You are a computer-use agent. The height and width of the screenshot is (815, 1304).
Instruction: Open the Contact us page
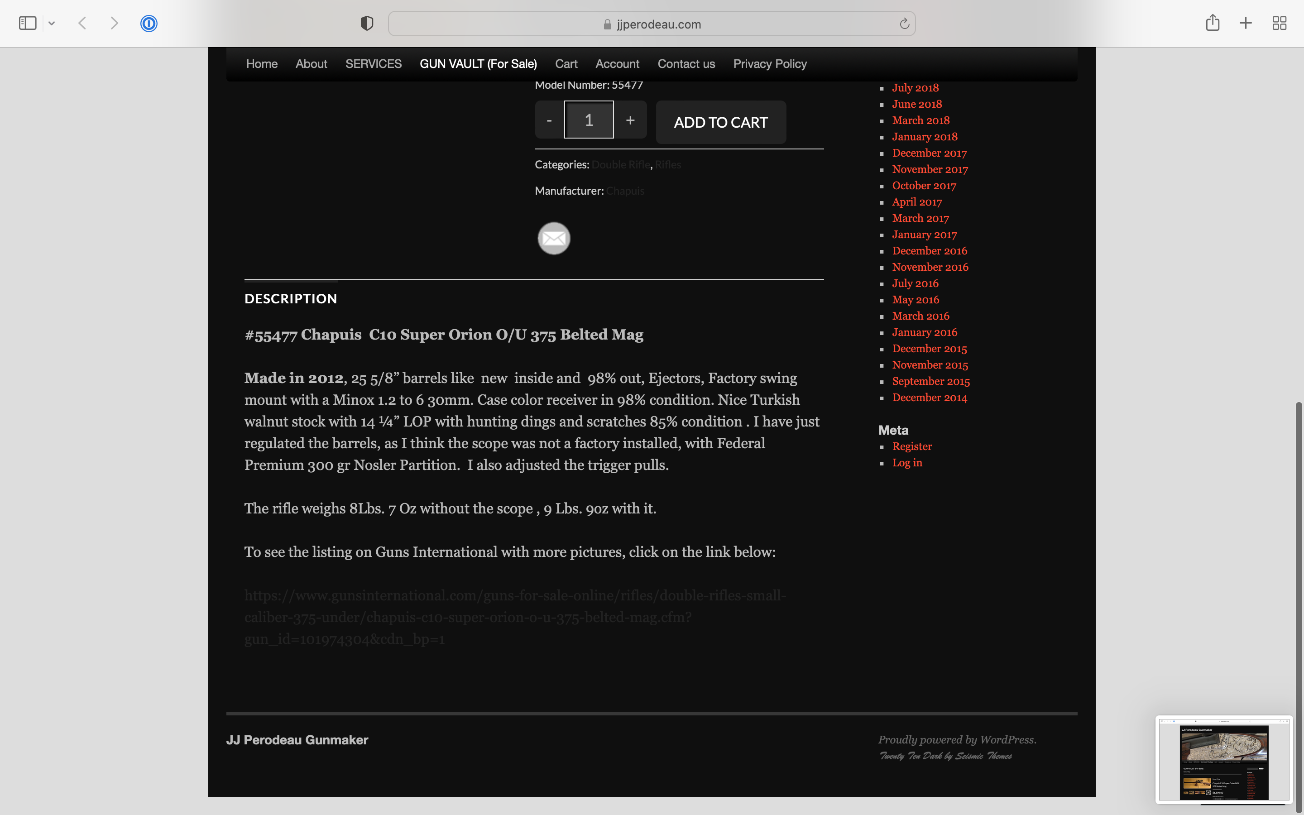point(686,63)
